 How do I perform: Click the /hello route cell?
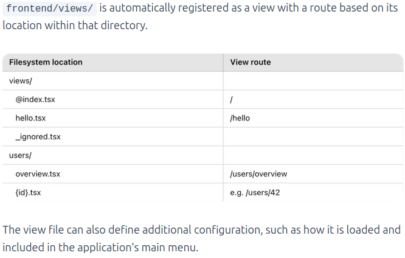click(x=313, y=118)
